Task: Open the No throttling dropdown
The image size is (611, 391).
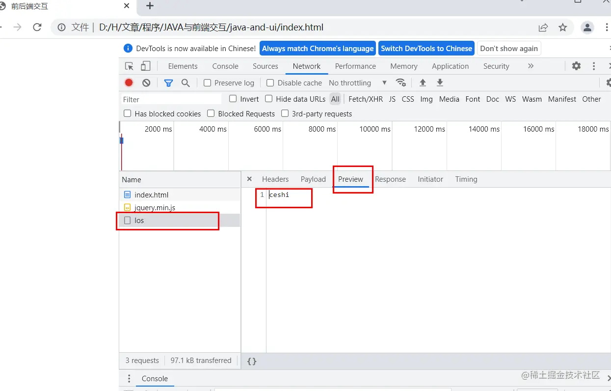Action: click(x=358, y=83)
